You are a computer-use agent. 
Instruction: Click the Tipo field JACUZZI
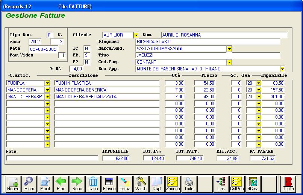click(208, 55)
